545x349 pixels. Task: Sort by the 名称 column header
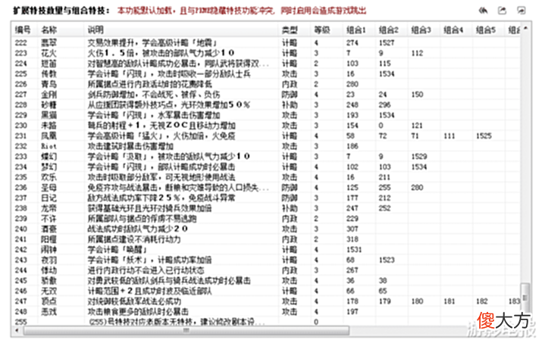(x=49, y=30)
